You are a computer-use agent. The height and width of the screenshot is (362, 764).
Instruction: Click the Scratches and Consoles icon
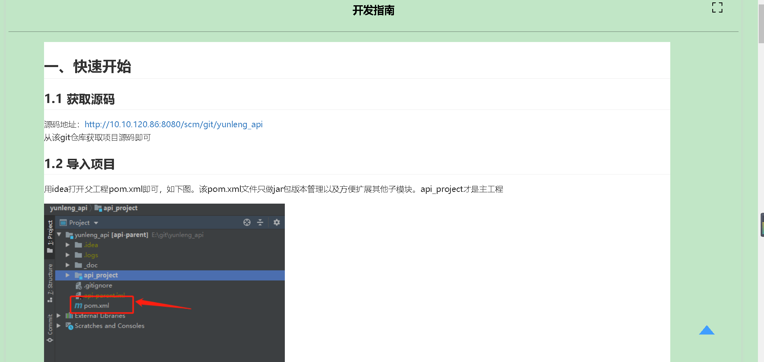click(69, 326)
